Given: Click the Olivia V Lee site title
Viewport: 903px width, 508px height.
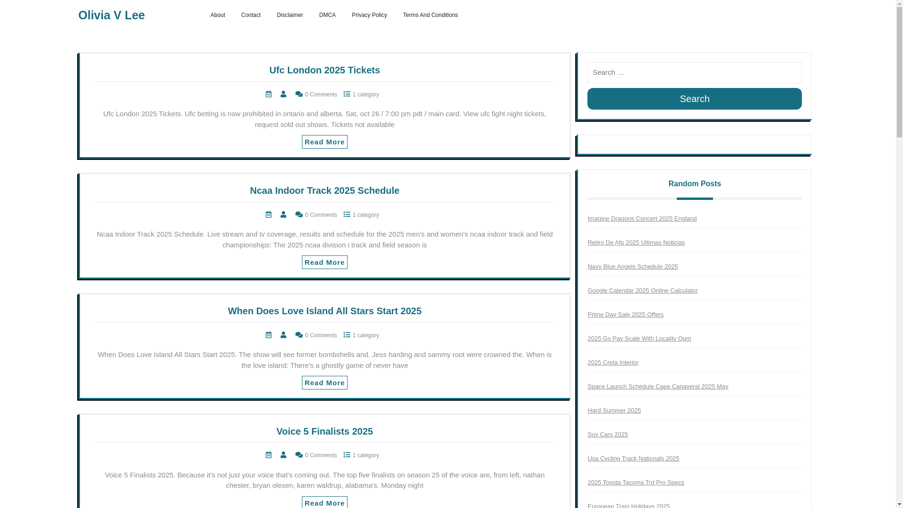Looking at the screenshot, I should pos(111,15).
